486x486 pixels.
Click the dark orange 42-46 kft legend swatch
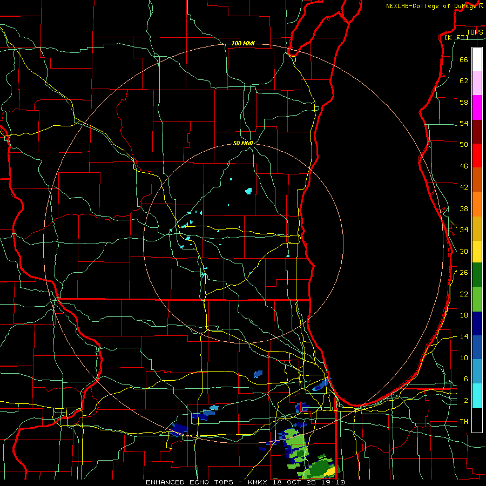click(x=477, y=179)
